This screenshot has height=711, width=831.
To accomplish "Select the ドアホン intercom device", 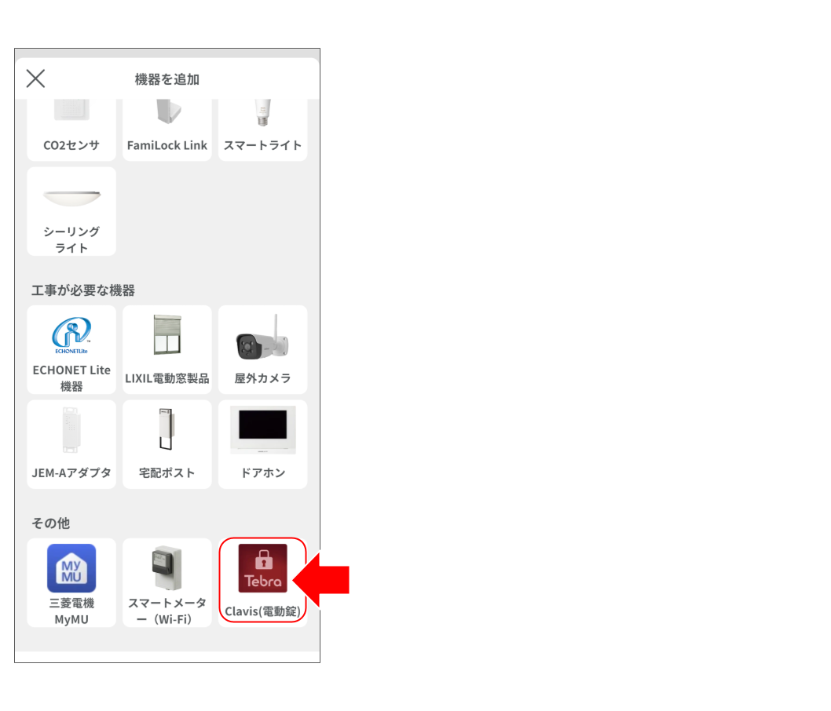I will [x=263, y=444].
